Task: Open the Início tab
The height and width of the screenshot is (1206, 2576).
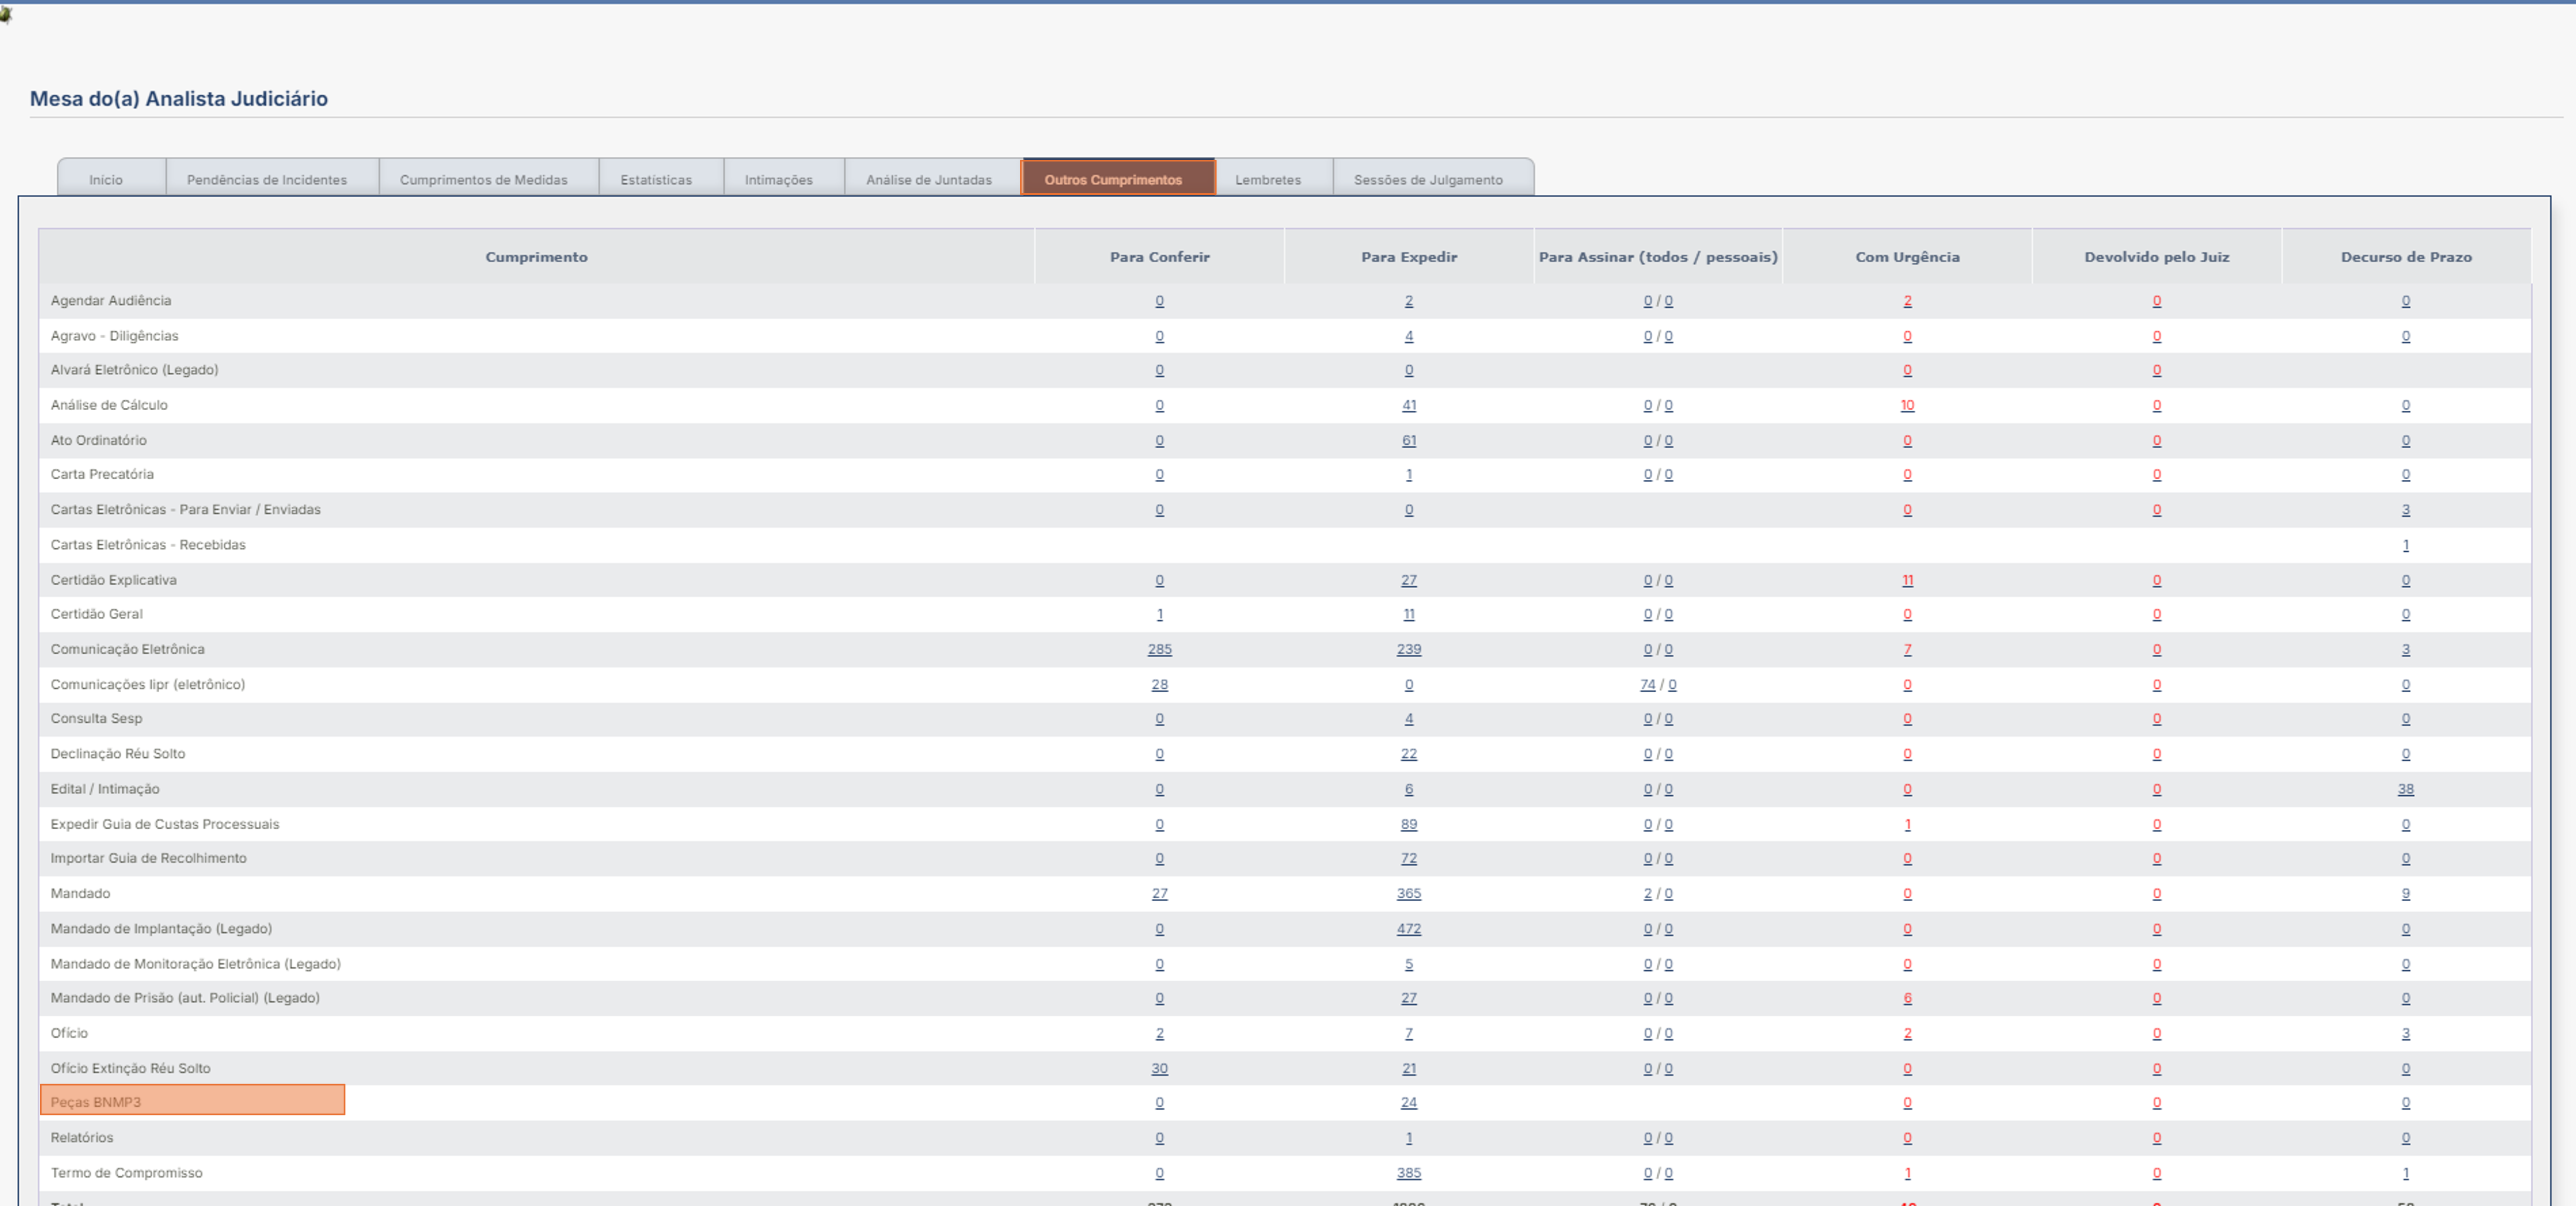Action: point(106,180)
